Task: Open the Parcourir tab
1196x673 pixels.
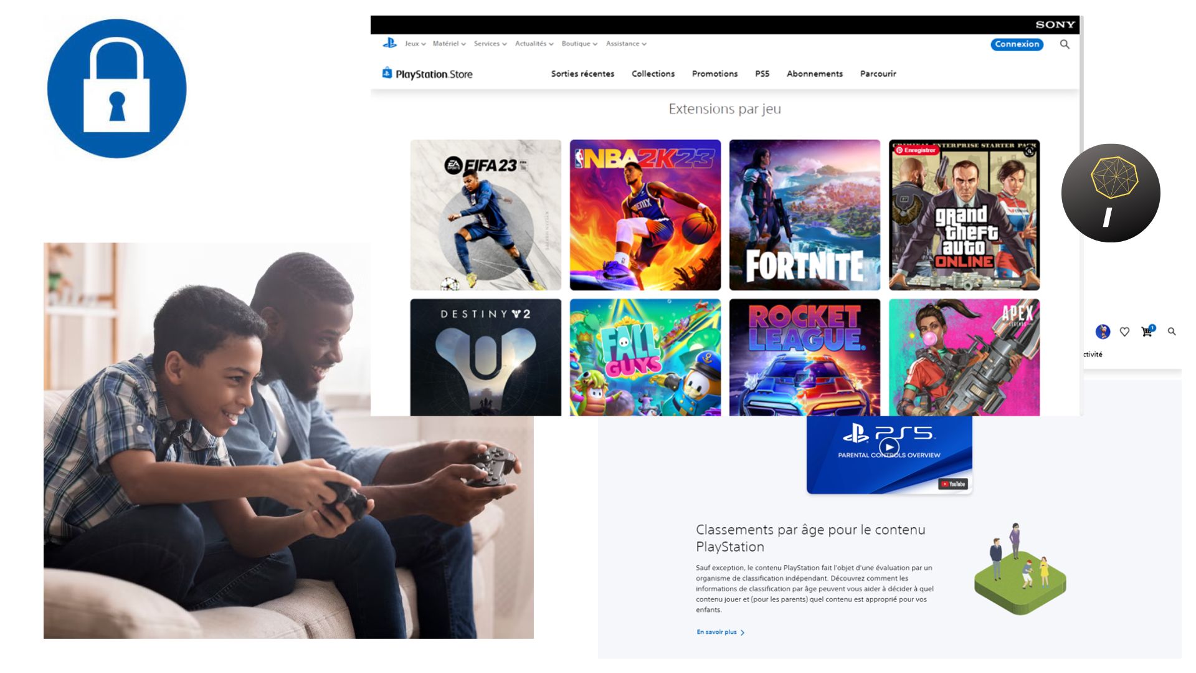Action: [x=878, y=74]
